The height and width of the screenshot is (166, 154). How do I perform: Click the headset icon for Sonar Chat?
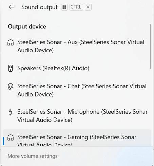point(11,87)
